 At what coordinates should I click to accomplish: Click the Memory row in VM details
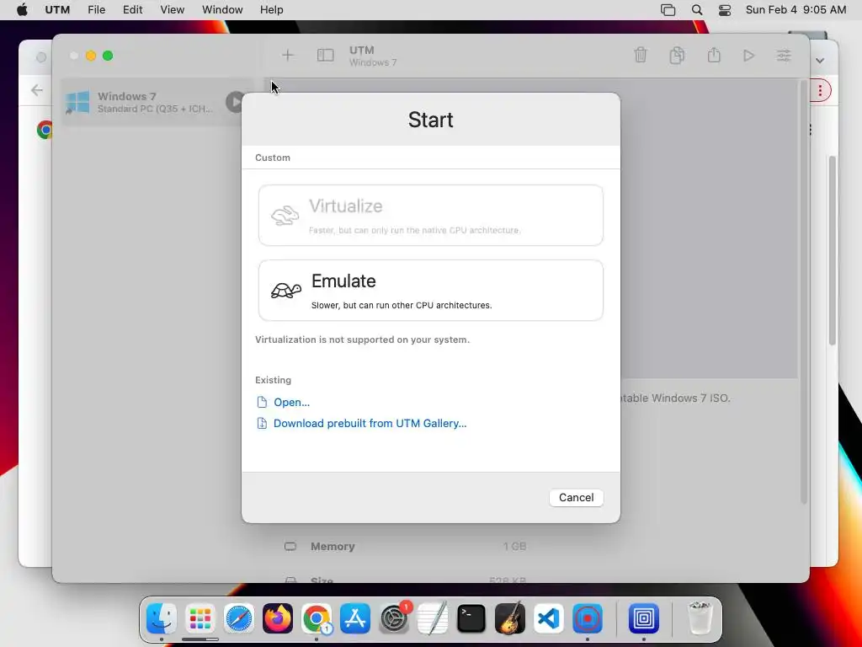(405, 546)
